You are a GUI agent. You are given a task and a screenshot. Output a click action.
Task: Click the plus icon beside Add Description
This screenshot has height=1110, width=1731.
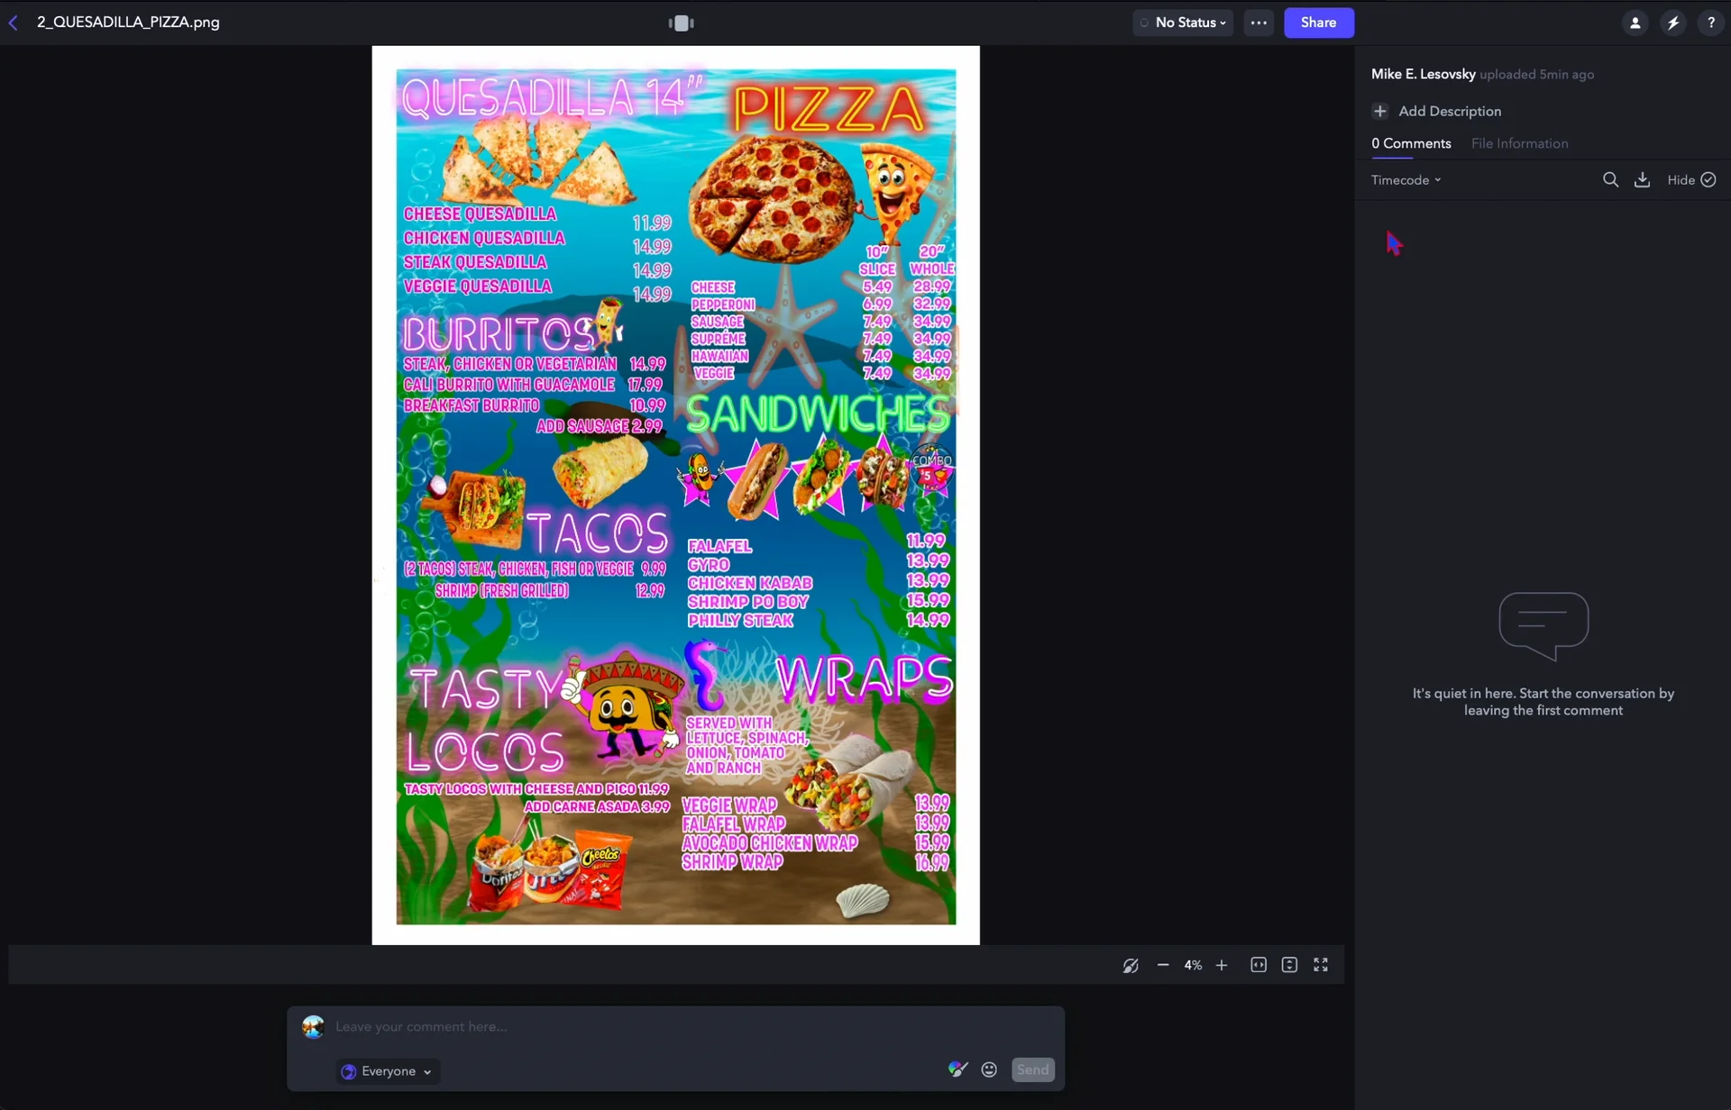click(x=1380, y=111)
